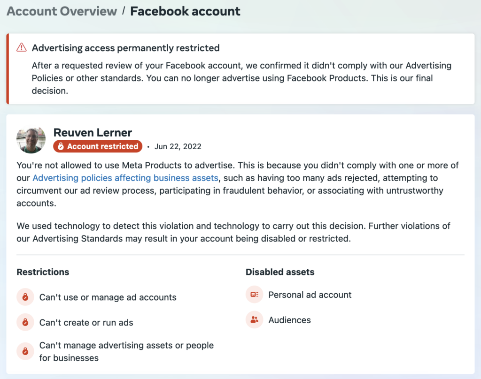Click "Advertising access permanently restricted" heading
The height and width of the screenshot is (379, 481).
pyautogui.click(x=125, y=48)
